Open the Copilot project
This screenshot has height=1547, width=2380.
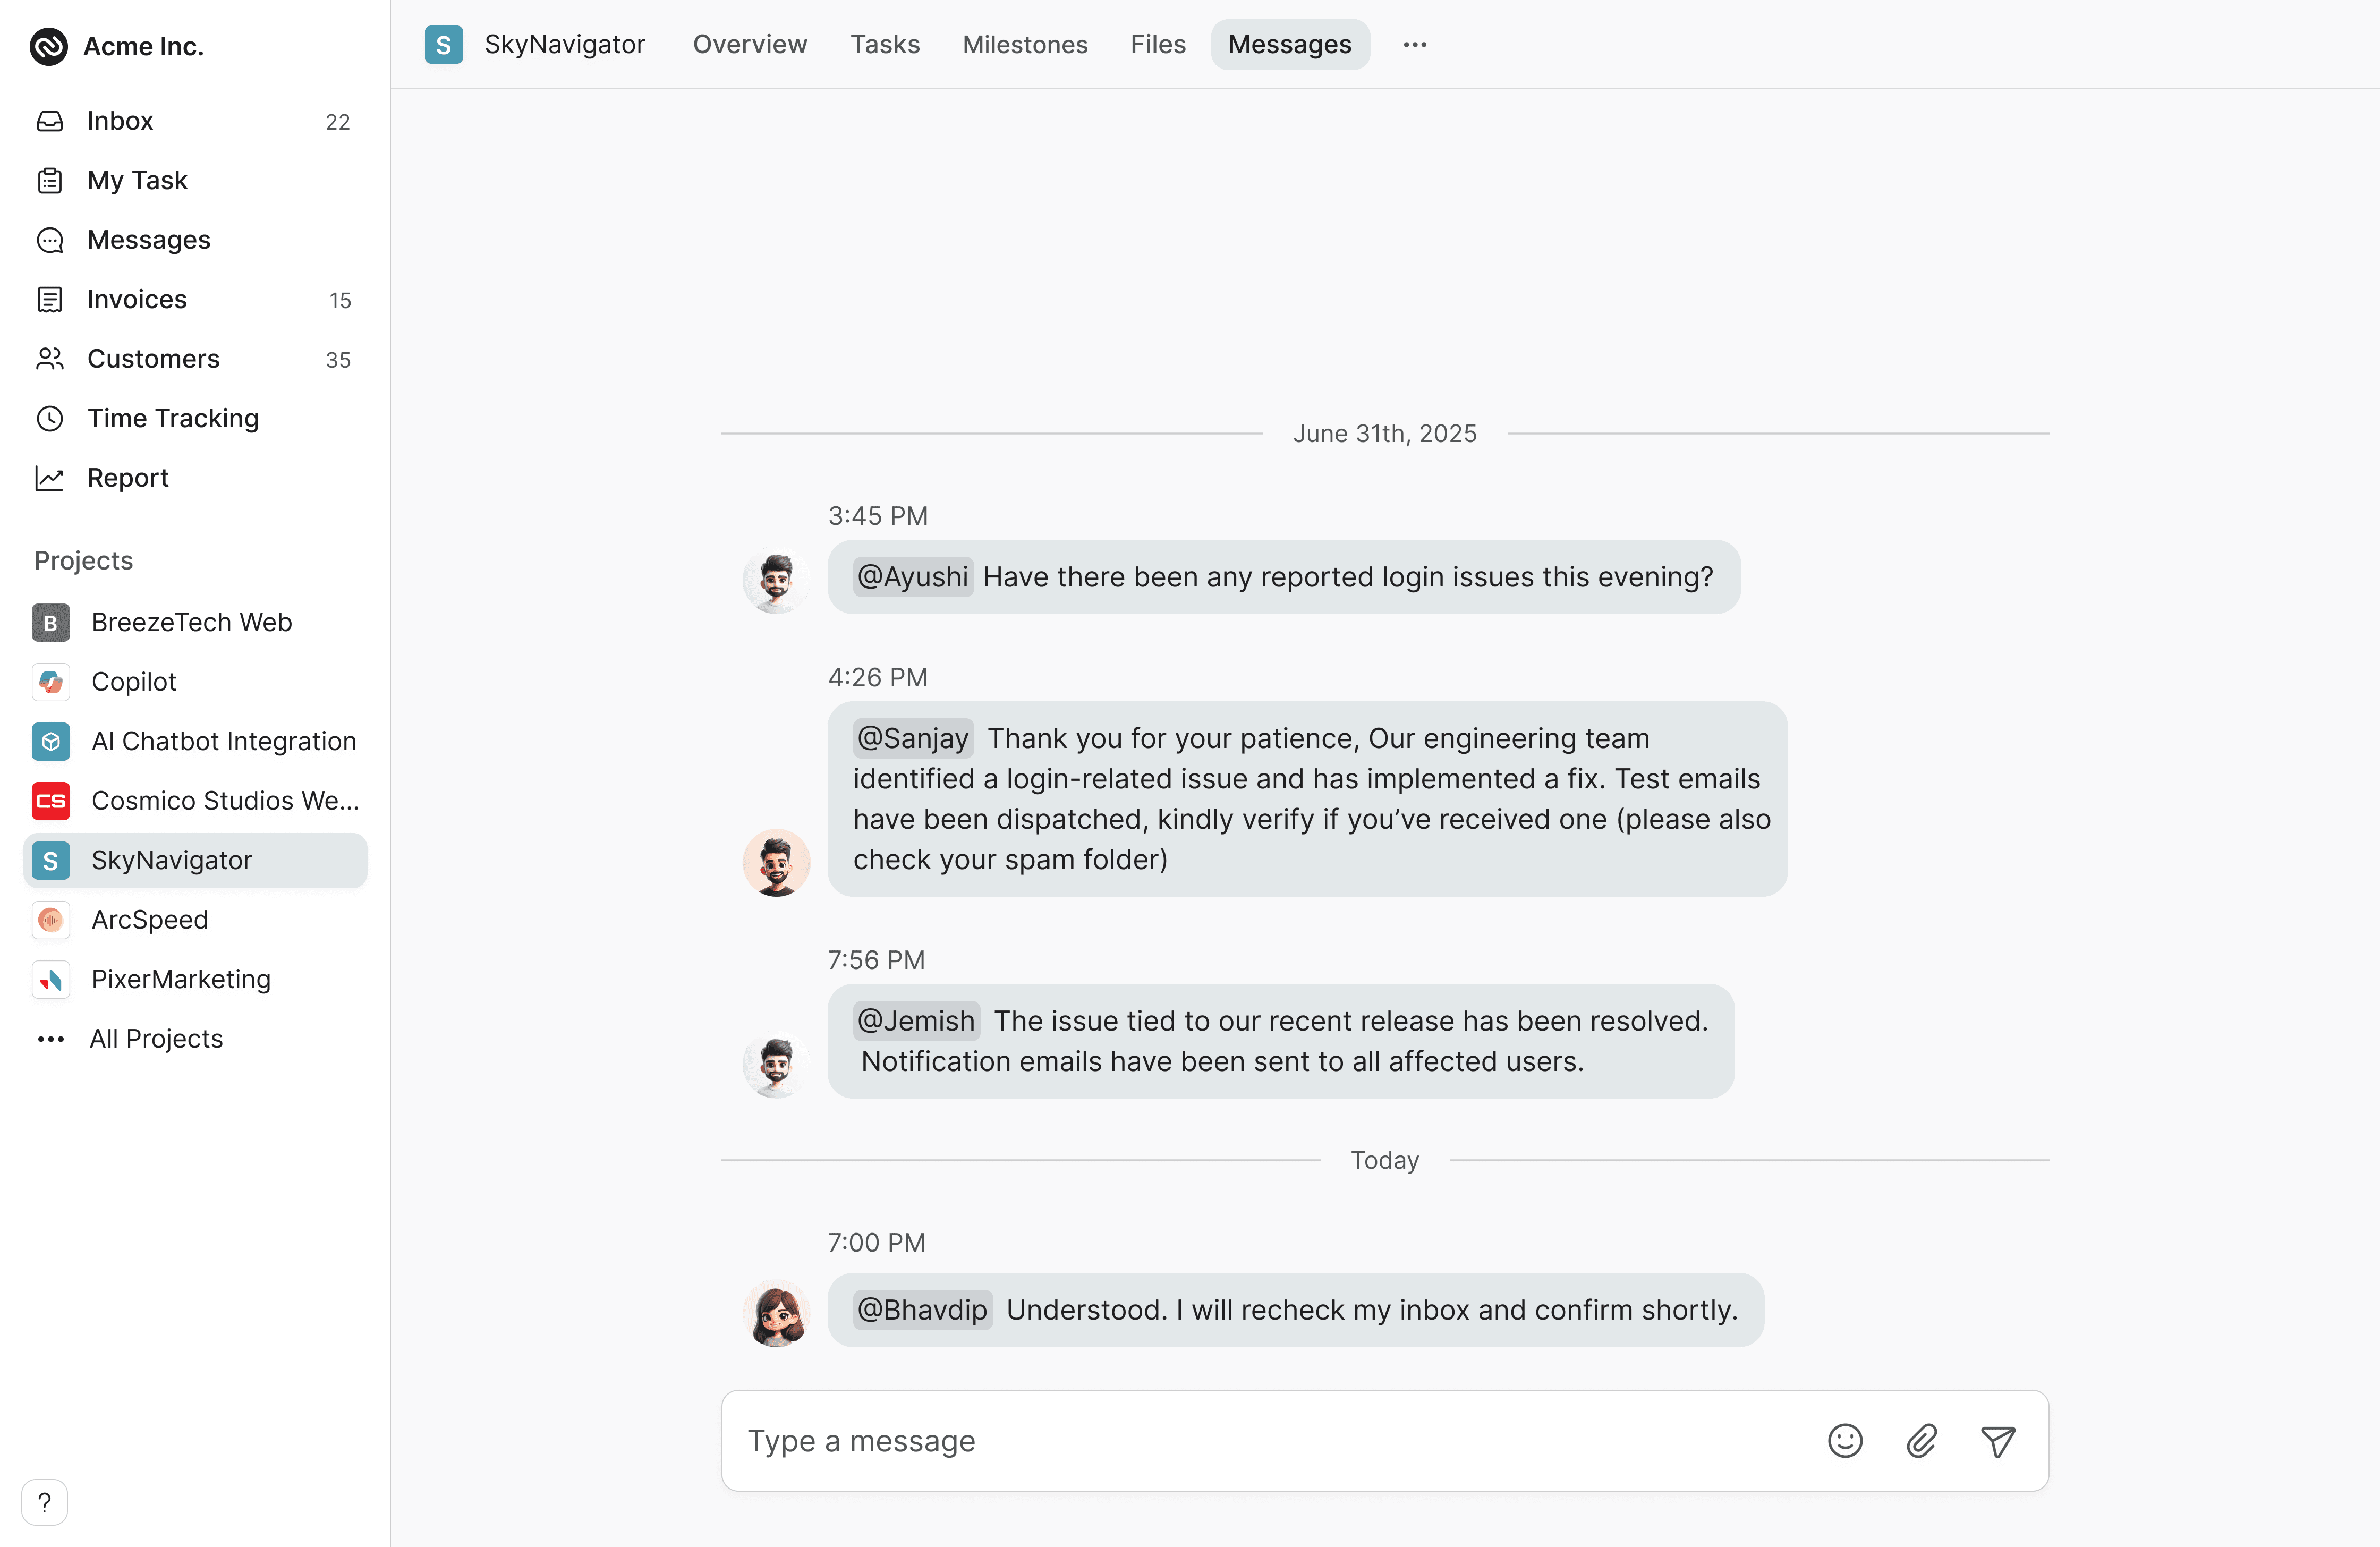pyautogui.click(x=133, y=682)
